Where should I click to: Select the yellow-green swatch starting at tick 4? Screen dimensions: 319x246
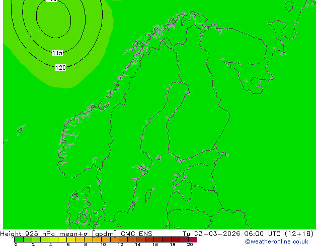(x=53, y=239)
